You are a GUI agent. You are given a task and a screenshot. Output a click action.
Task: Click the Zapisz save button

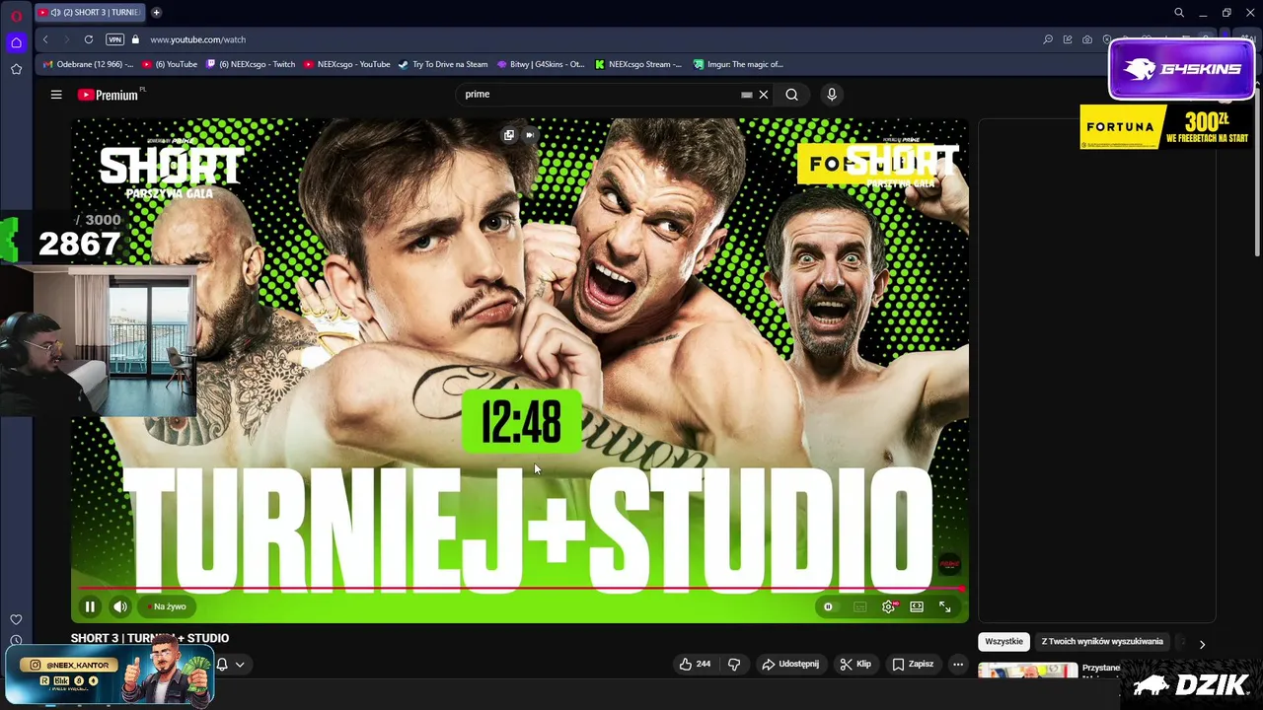click(913, 664)
